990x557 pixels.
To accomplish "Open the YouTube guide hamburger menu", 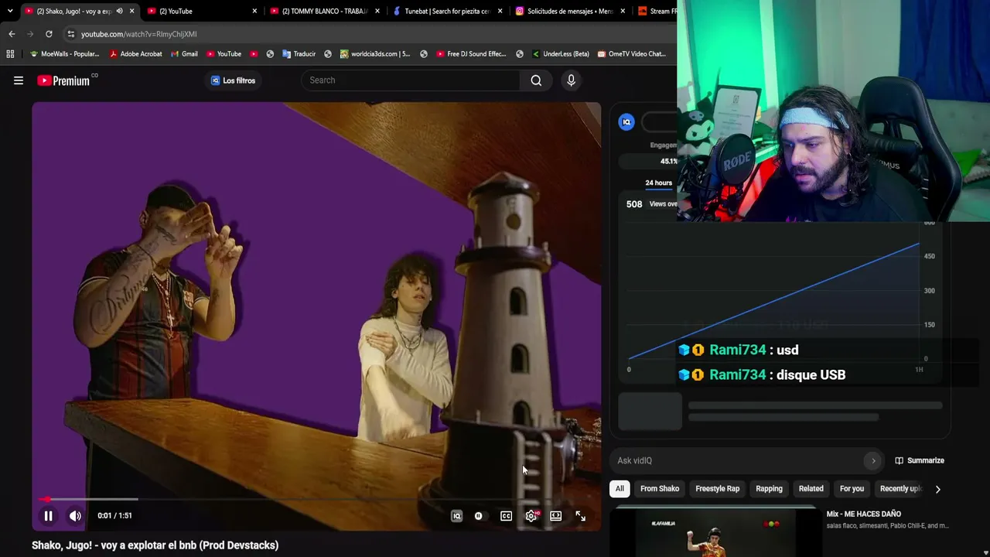I will 19,80.
